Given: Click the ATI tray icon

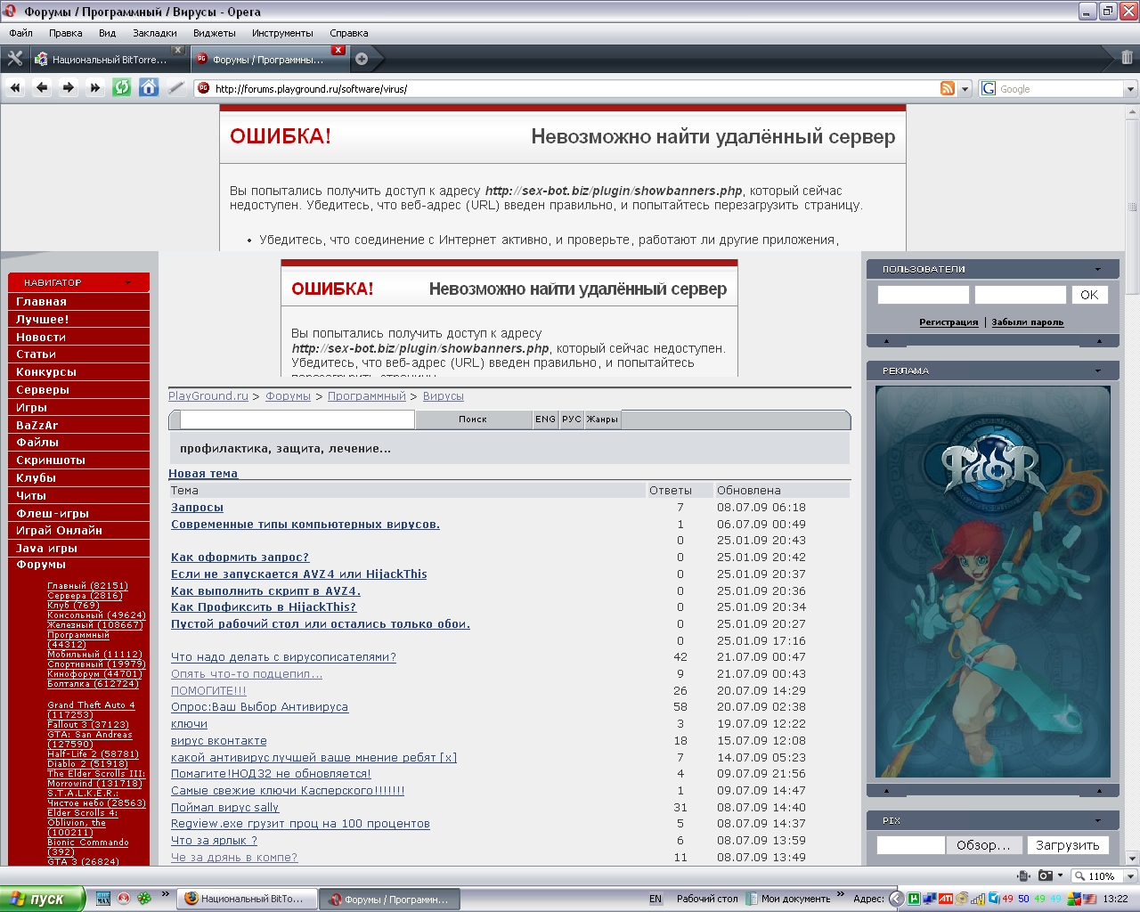Looking at the screenshot, I should point(946,899).
